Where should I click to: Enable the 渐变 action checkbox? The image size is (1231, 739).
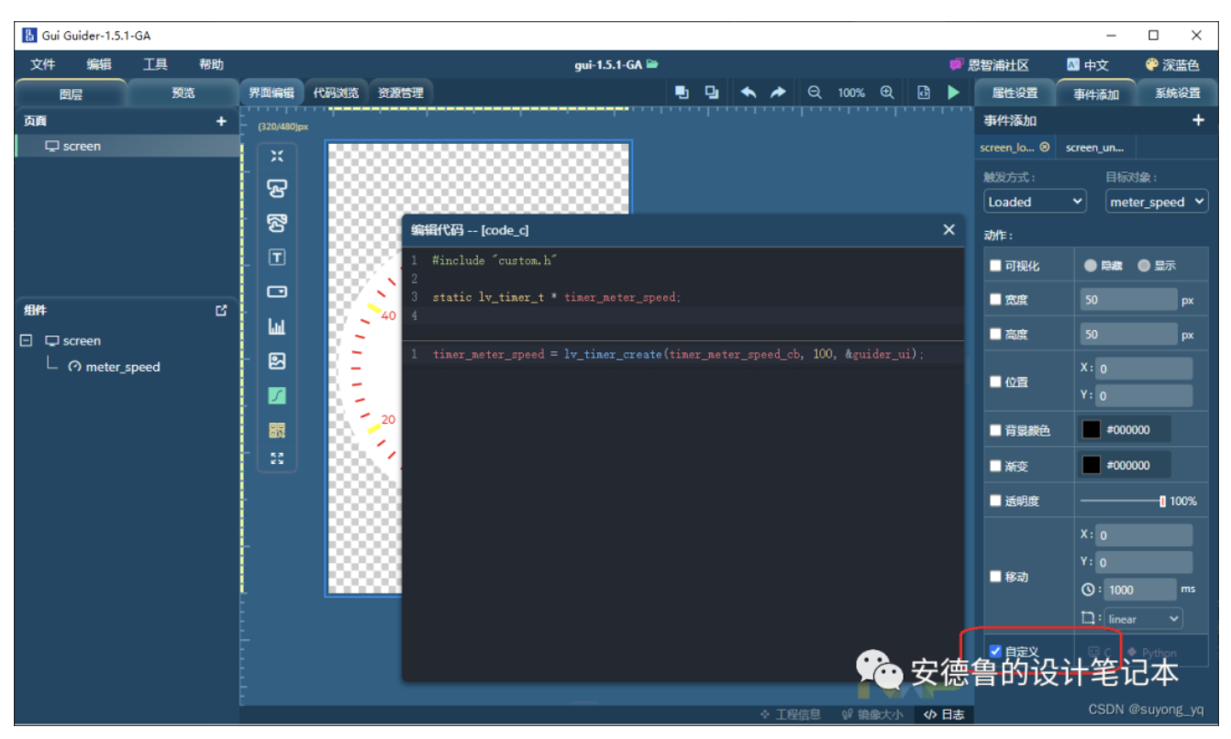pyautogui.click(x=995, y=466)
